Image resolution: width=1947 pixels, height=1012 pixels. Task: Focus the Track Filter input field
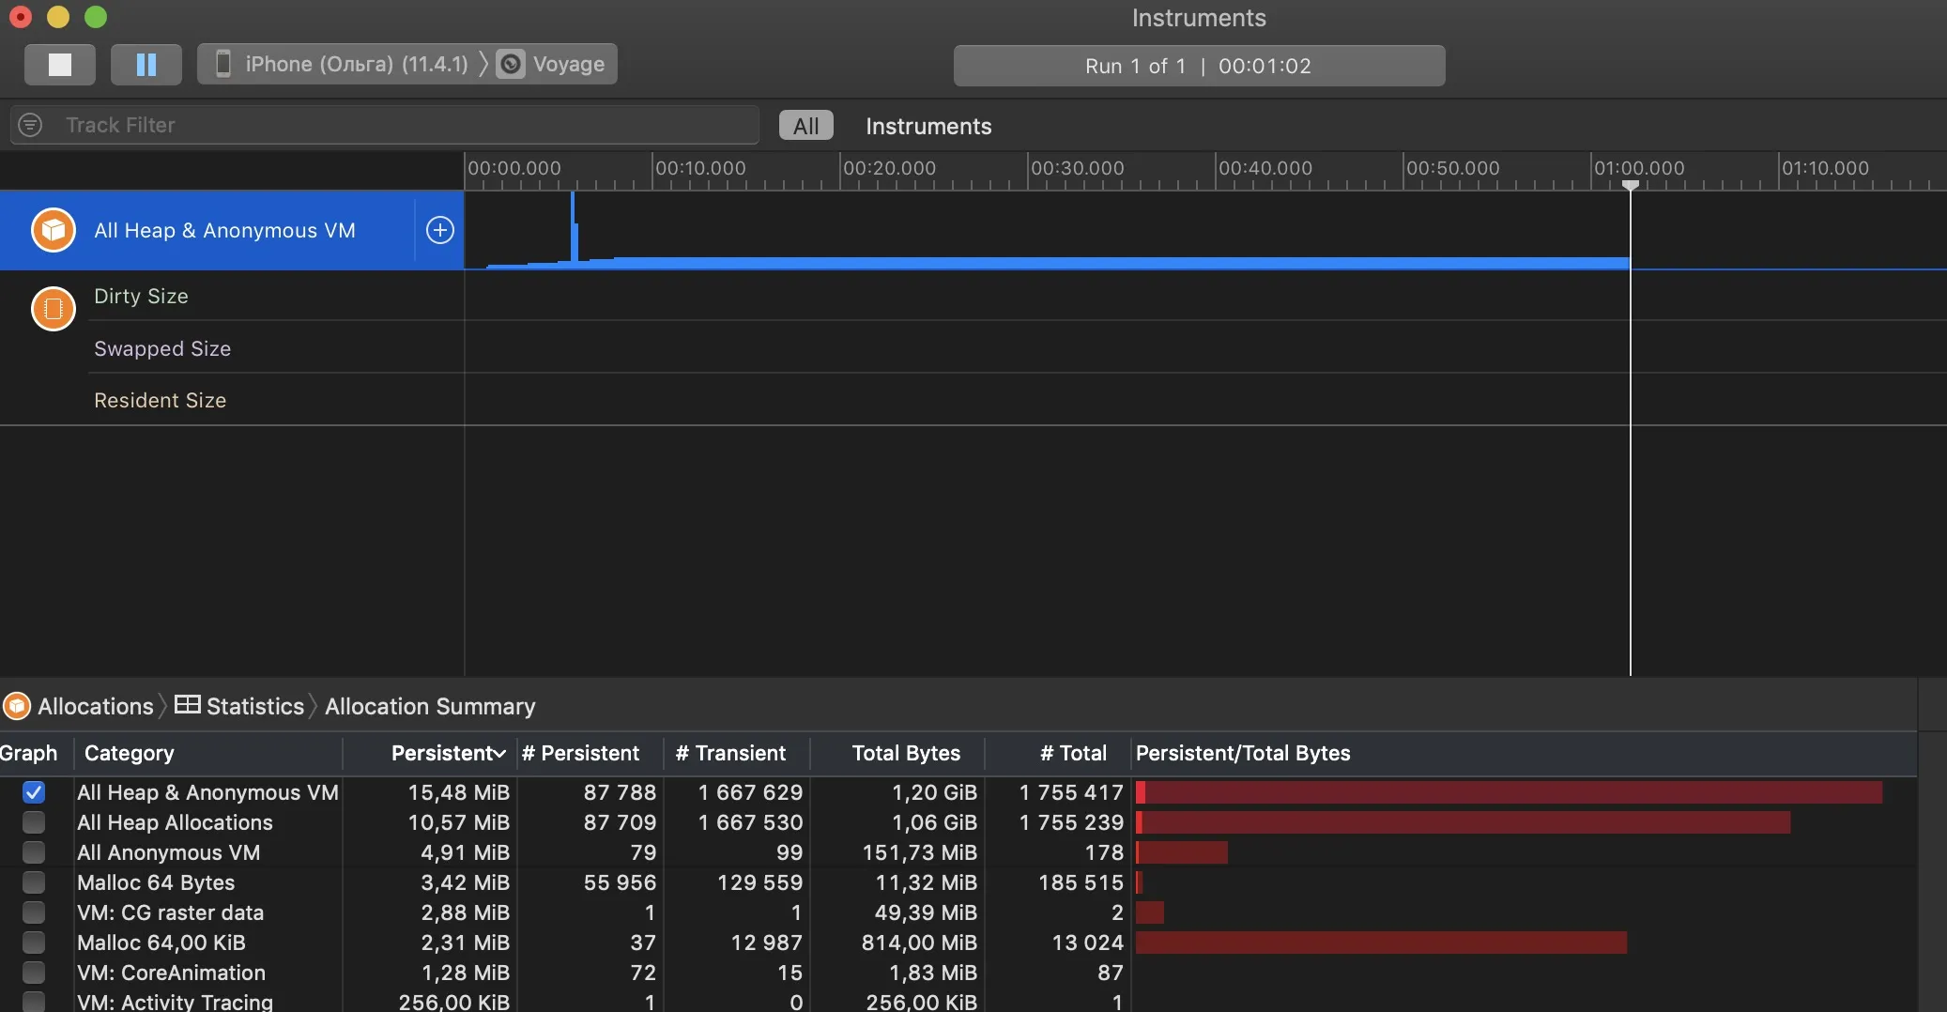pos(385,125)
